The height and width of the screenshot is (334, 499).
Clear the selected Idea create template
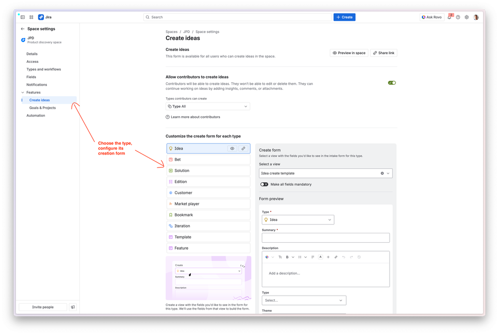[x=382, y=173]
